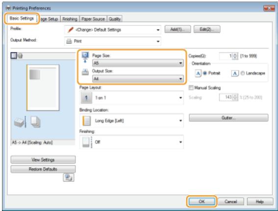
Task: Click the Scaling percentage field
Action: [x=226, y=97]
